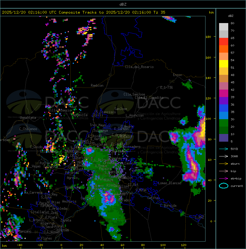Click the -20 km horizontal axis tick label
246x249 pixels.
40,245
